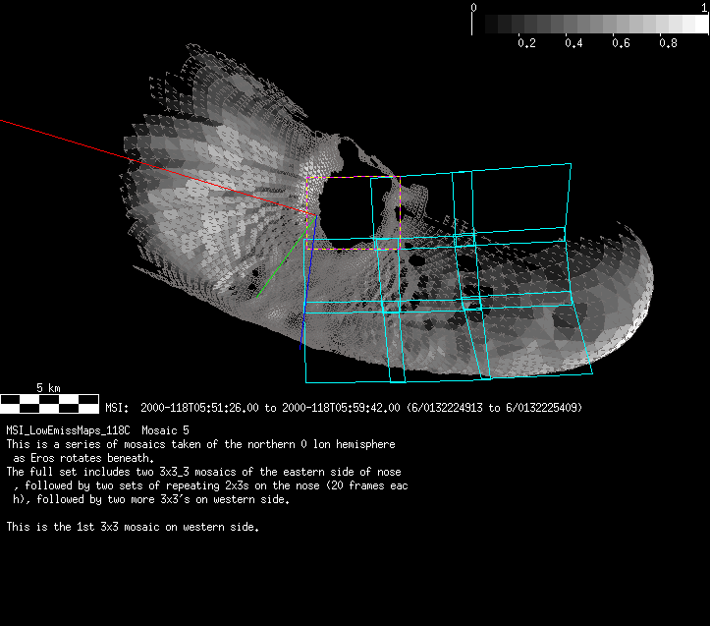Viewport: 710px width, 626px height.
Task: Click the MSI timestamp range text line
Action: tap(344, 408)
